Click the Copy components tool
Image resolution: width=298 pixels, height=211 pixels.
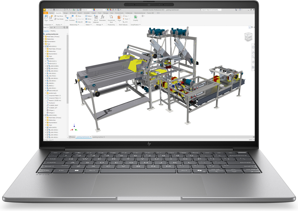(88, 22)
